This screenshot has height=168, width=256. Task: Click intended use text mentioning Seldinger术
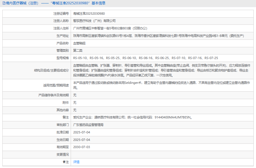[x=162, y=85]
